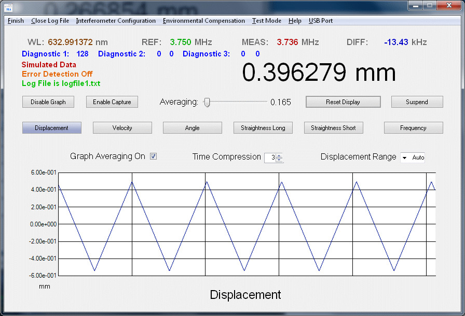Open Displacement Range dropdown arrow
This screenshot has height=316, width=465.
(x=404, y=157)
